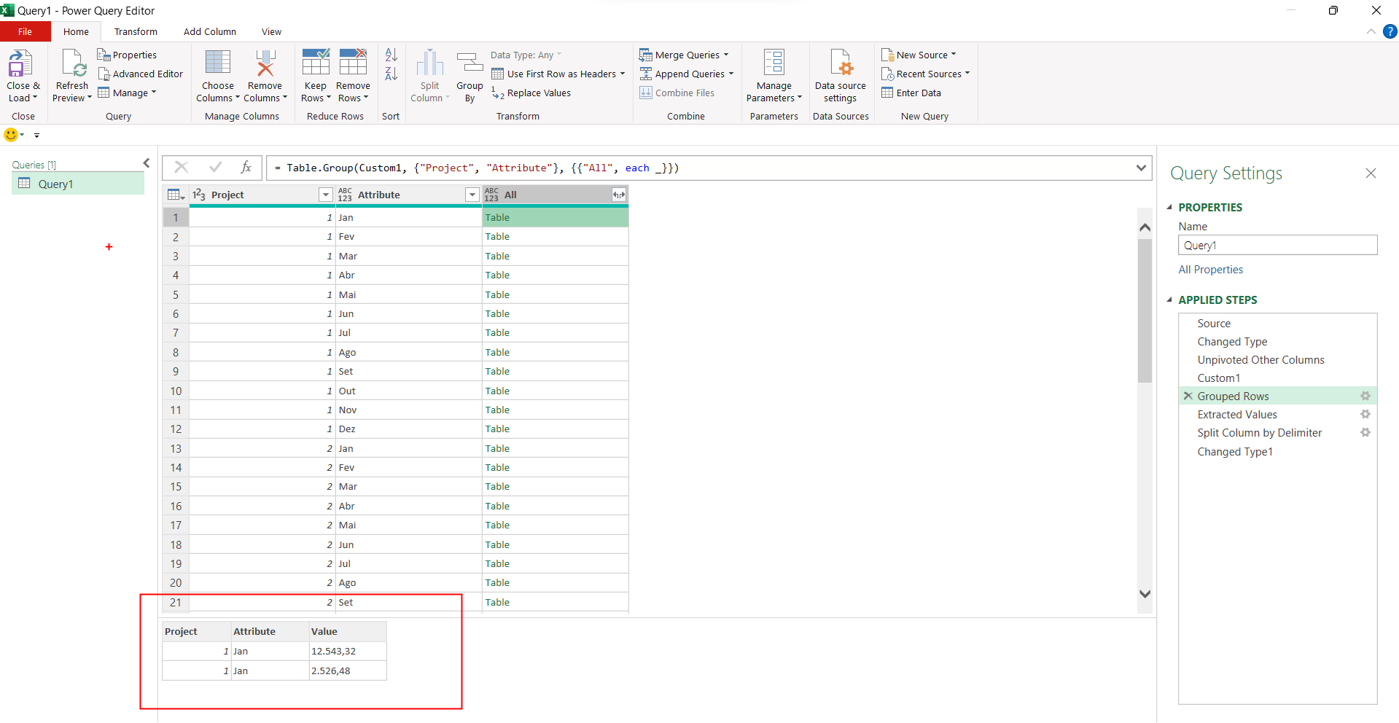
Task: Open the New Source dropdown
Action: coord(954,55)
